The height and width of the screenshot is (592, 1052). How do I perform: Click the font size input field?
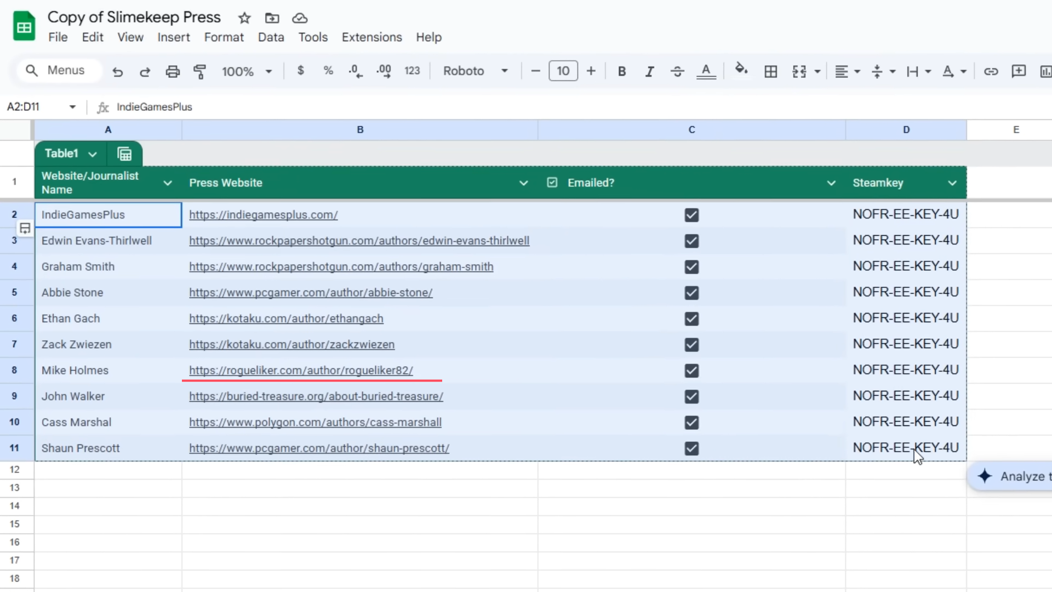click(563, 71)
